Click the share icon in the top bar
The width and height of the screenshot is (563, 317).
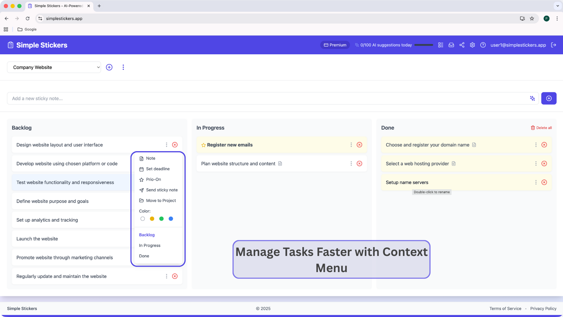[x=462, y=45]
